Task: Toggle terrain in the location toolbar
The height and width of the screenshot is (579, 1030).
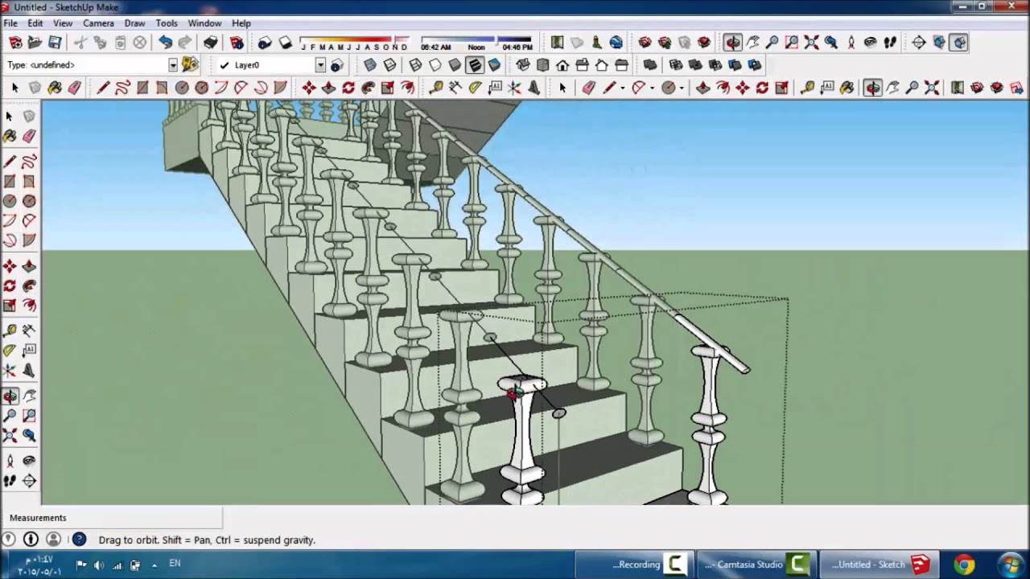Action: pos(576,43)
